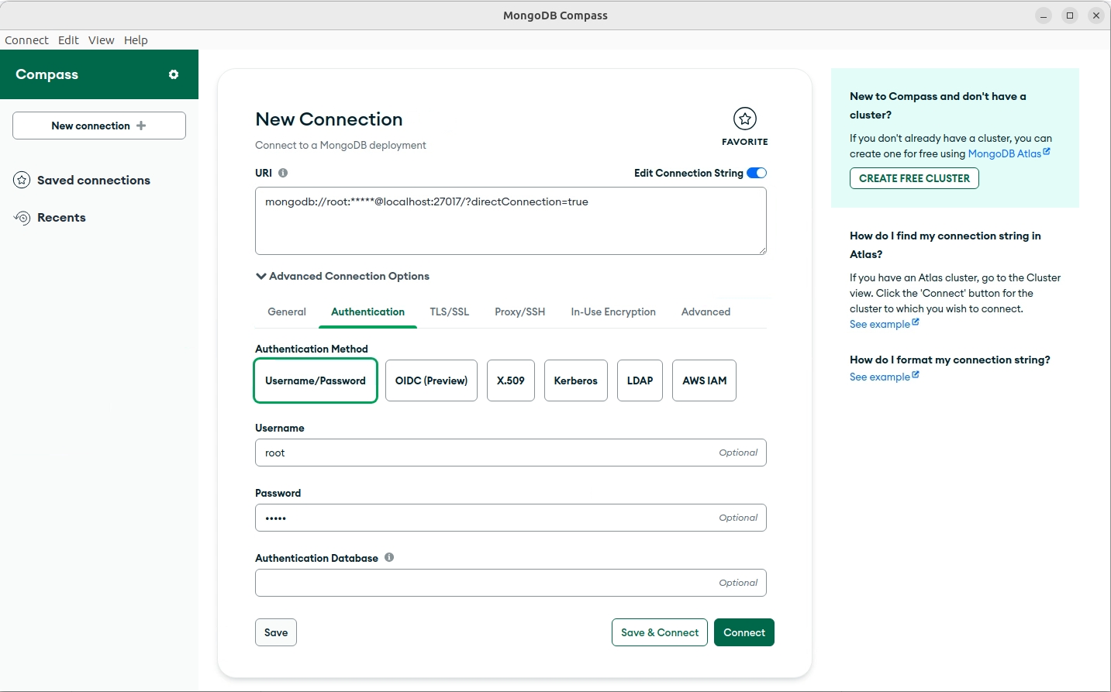
Task: Choose Kerberos authentication method
Action: [x=575, y=380]
